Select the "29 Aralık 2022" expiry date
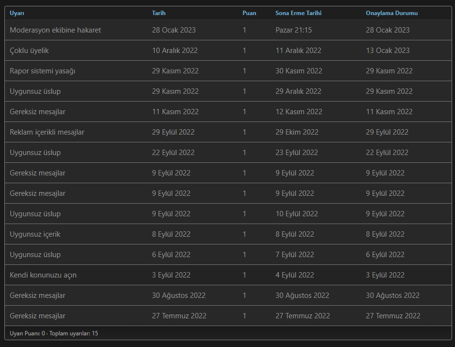455x347 pixels. (298, 91)
